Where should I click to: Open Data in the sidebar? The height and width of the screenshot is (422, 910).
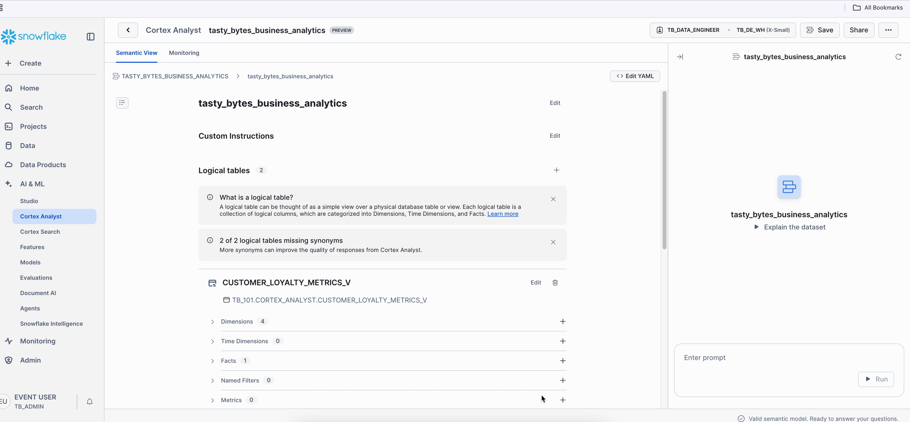point(27,146)
